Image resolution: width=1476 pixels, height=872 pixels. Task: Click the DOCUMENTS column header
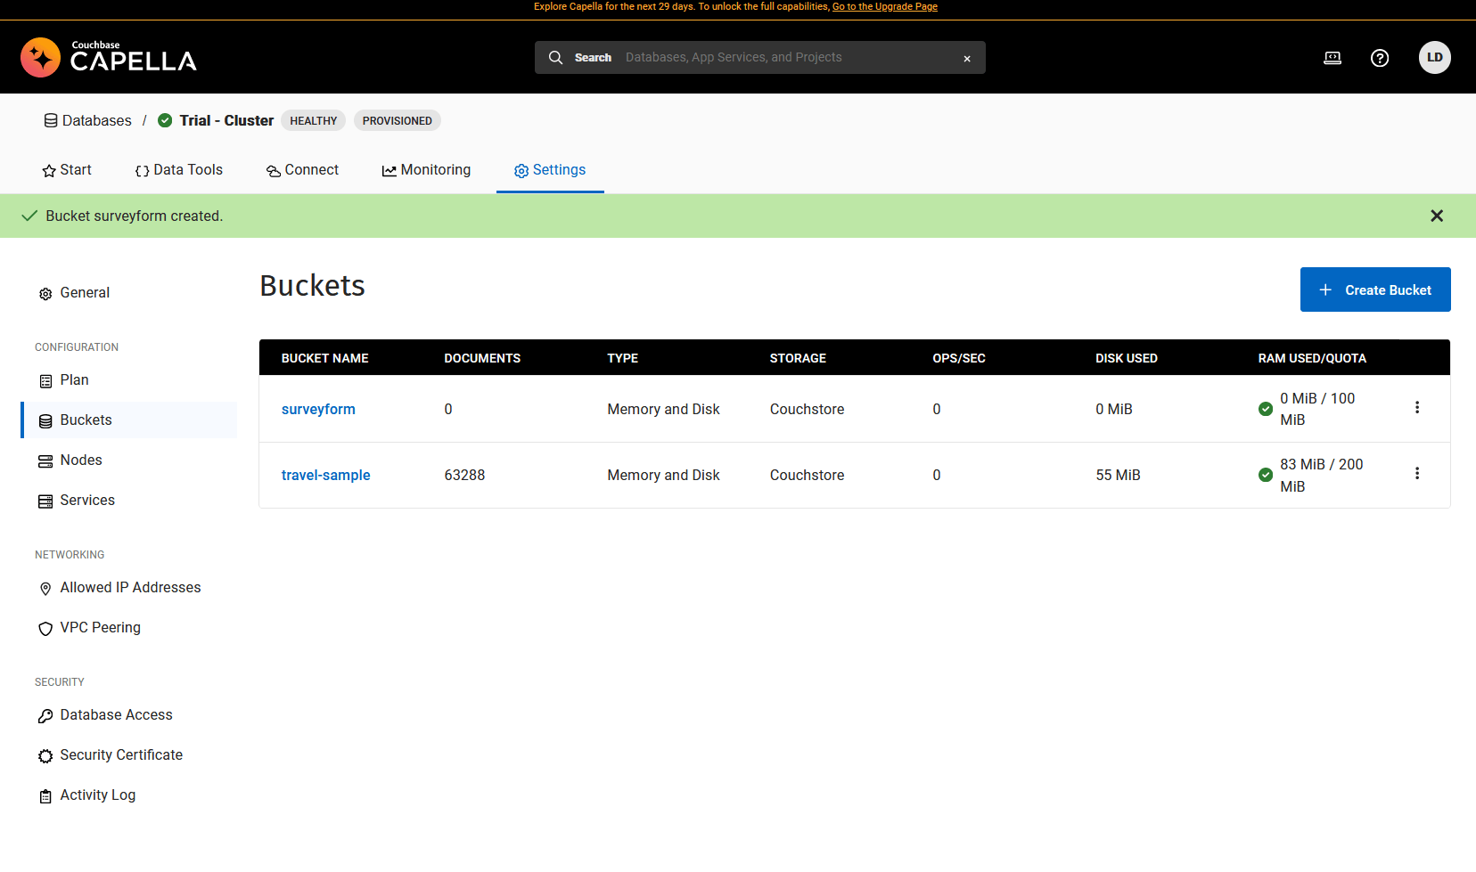coord(482,358)
